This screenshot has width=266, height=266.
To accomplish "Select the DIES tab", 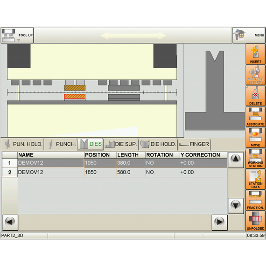I will click(x=91, y=144).
